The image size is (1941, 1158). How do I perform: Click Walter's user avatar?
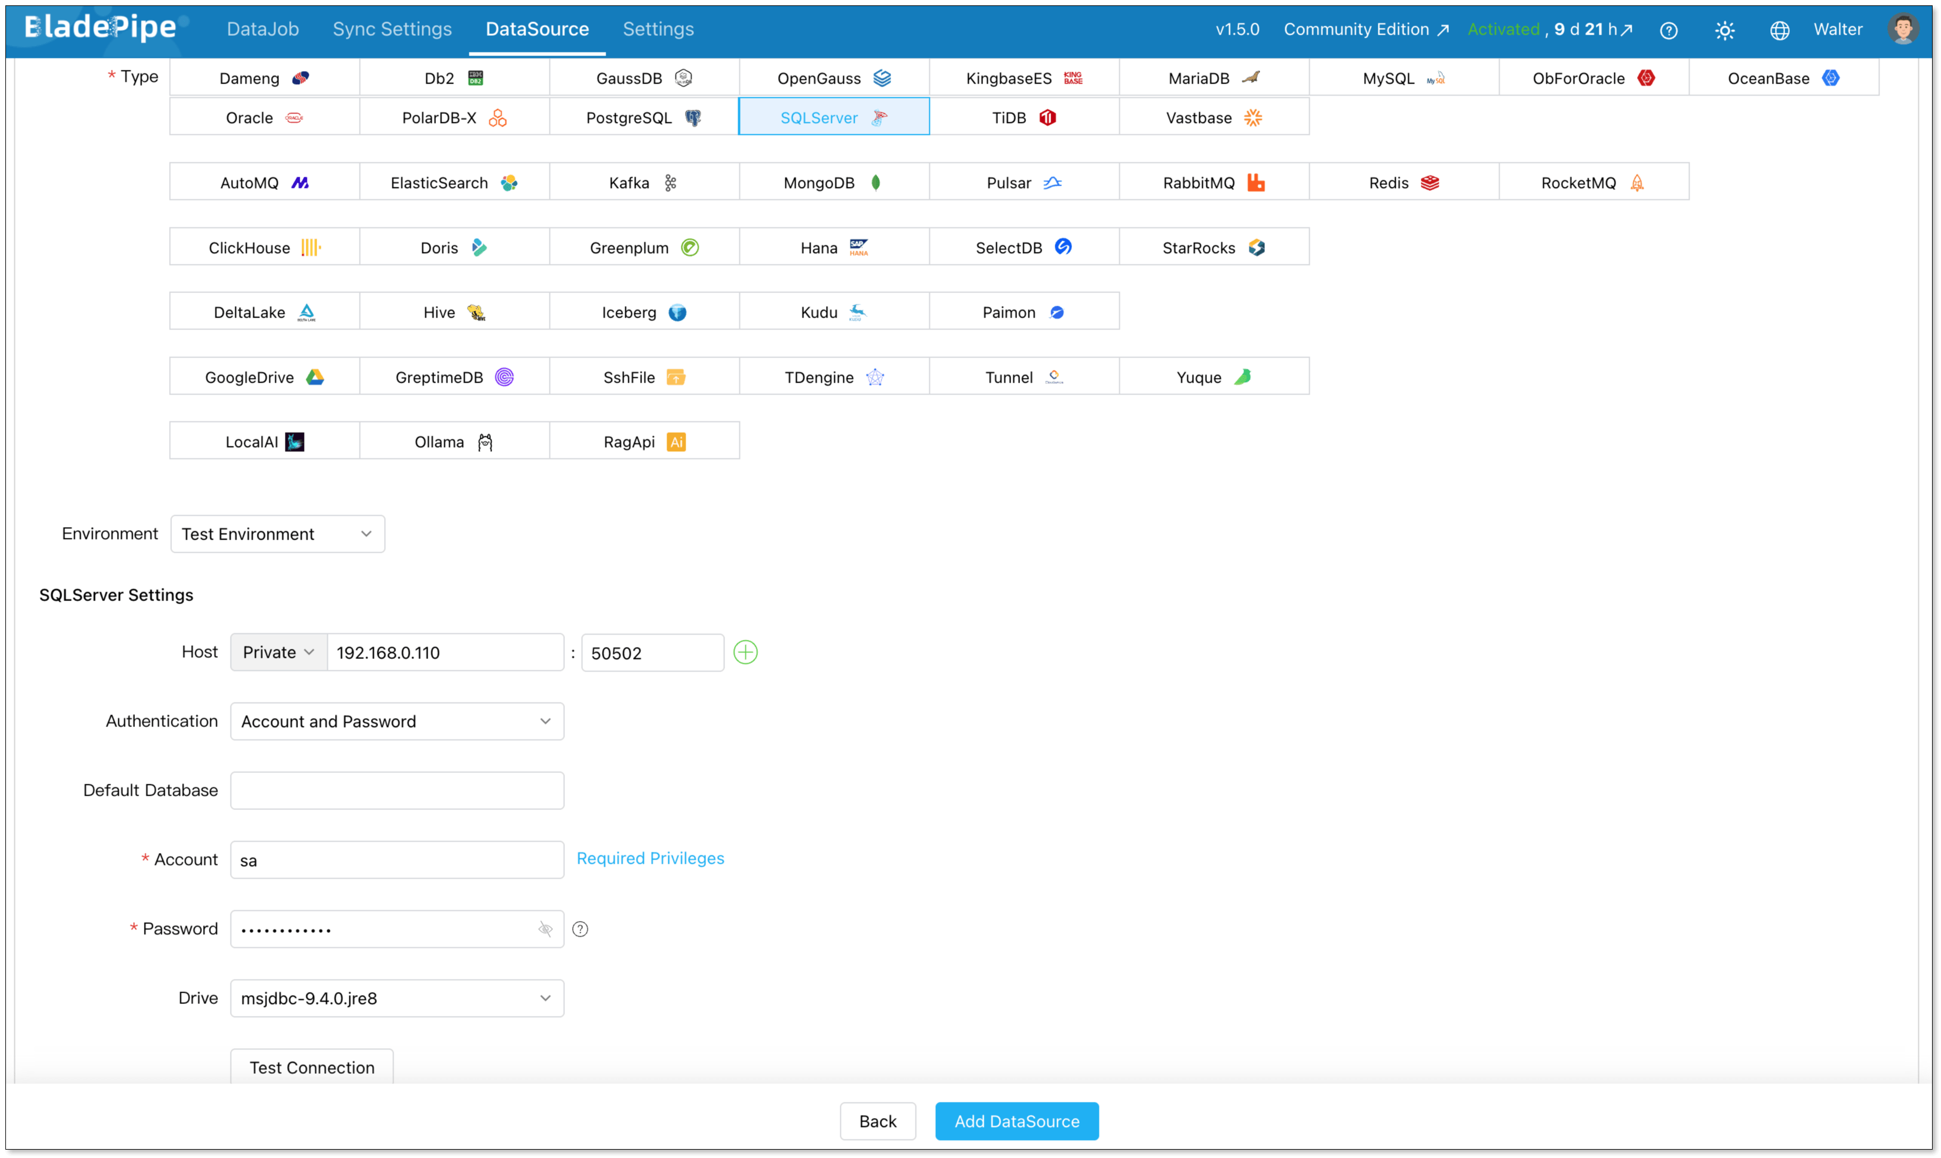pos(1903,30)
